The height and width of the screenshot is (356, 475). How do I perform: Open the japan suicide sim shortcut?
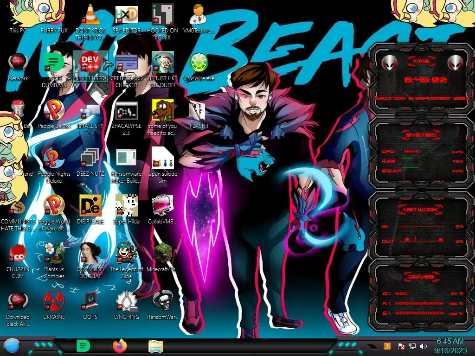click(162, 165)
